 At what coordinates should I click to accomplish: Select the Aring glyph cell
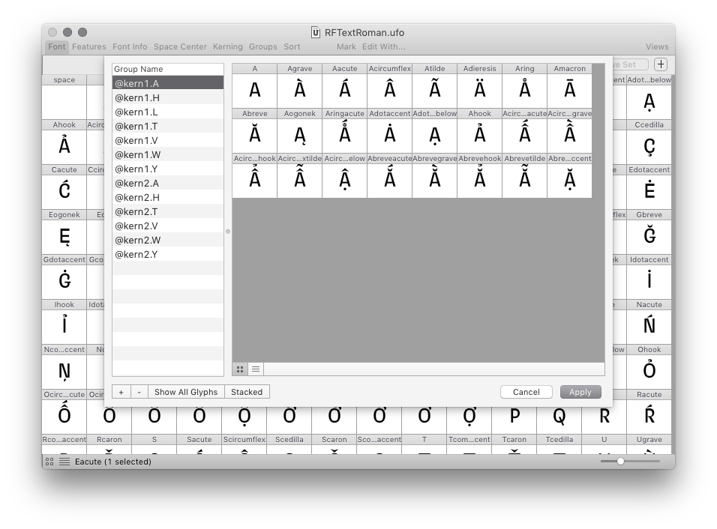524,86
